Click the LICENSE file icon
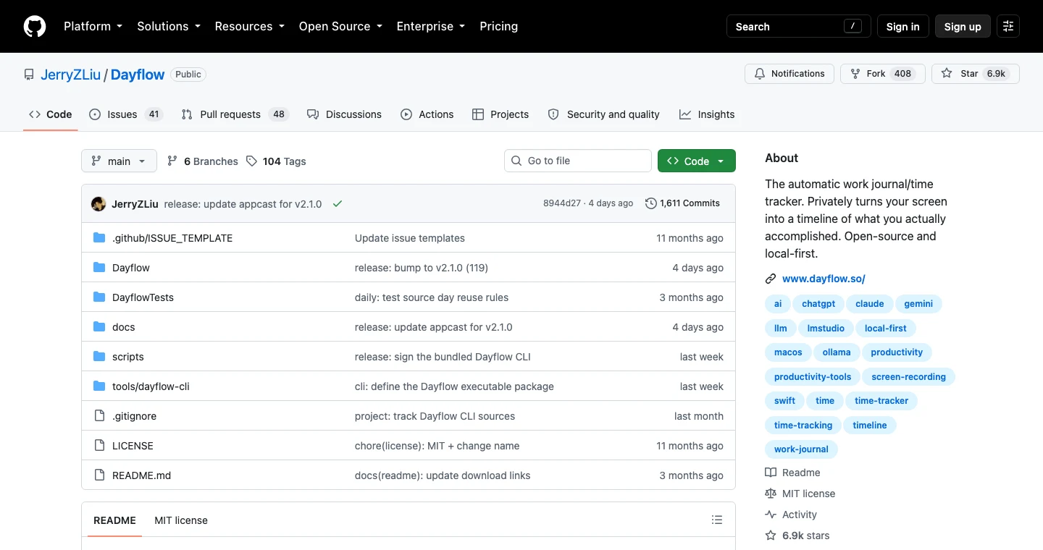1043x550 pixels. point(99,446)
